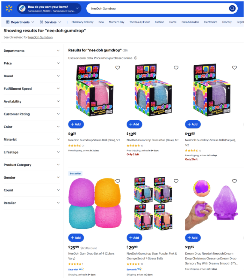Click heart on four-box stress balls set
Viewport: 245px width, 278px height.
(x=176, y=181)
